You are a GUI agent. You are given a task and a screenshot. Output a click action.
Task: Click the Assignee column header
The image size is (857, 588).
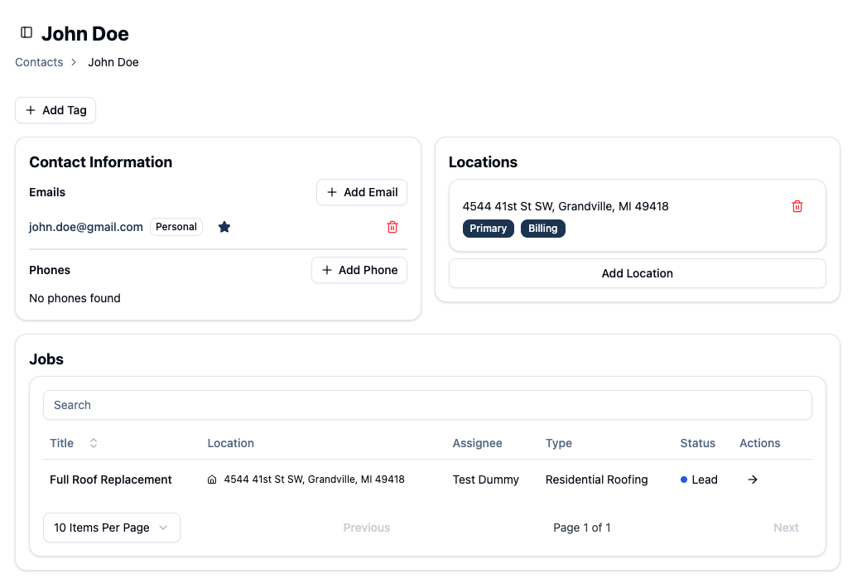pyautogui.click(x=477, y=443)
